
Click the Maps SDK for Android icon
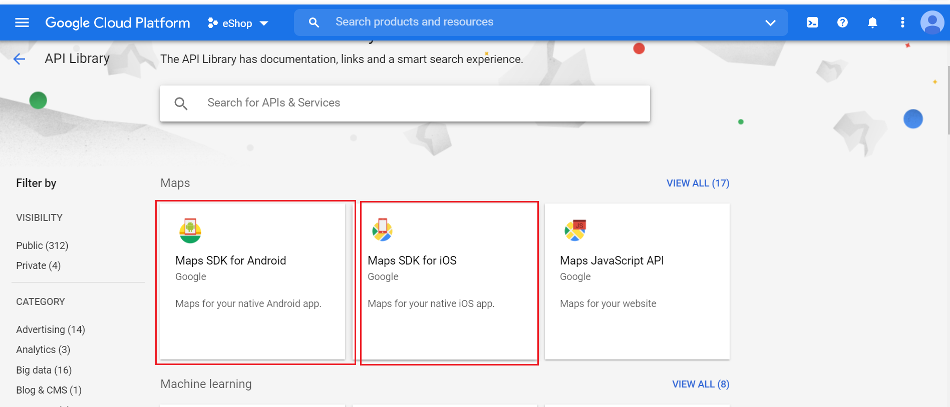pos(190,230)
